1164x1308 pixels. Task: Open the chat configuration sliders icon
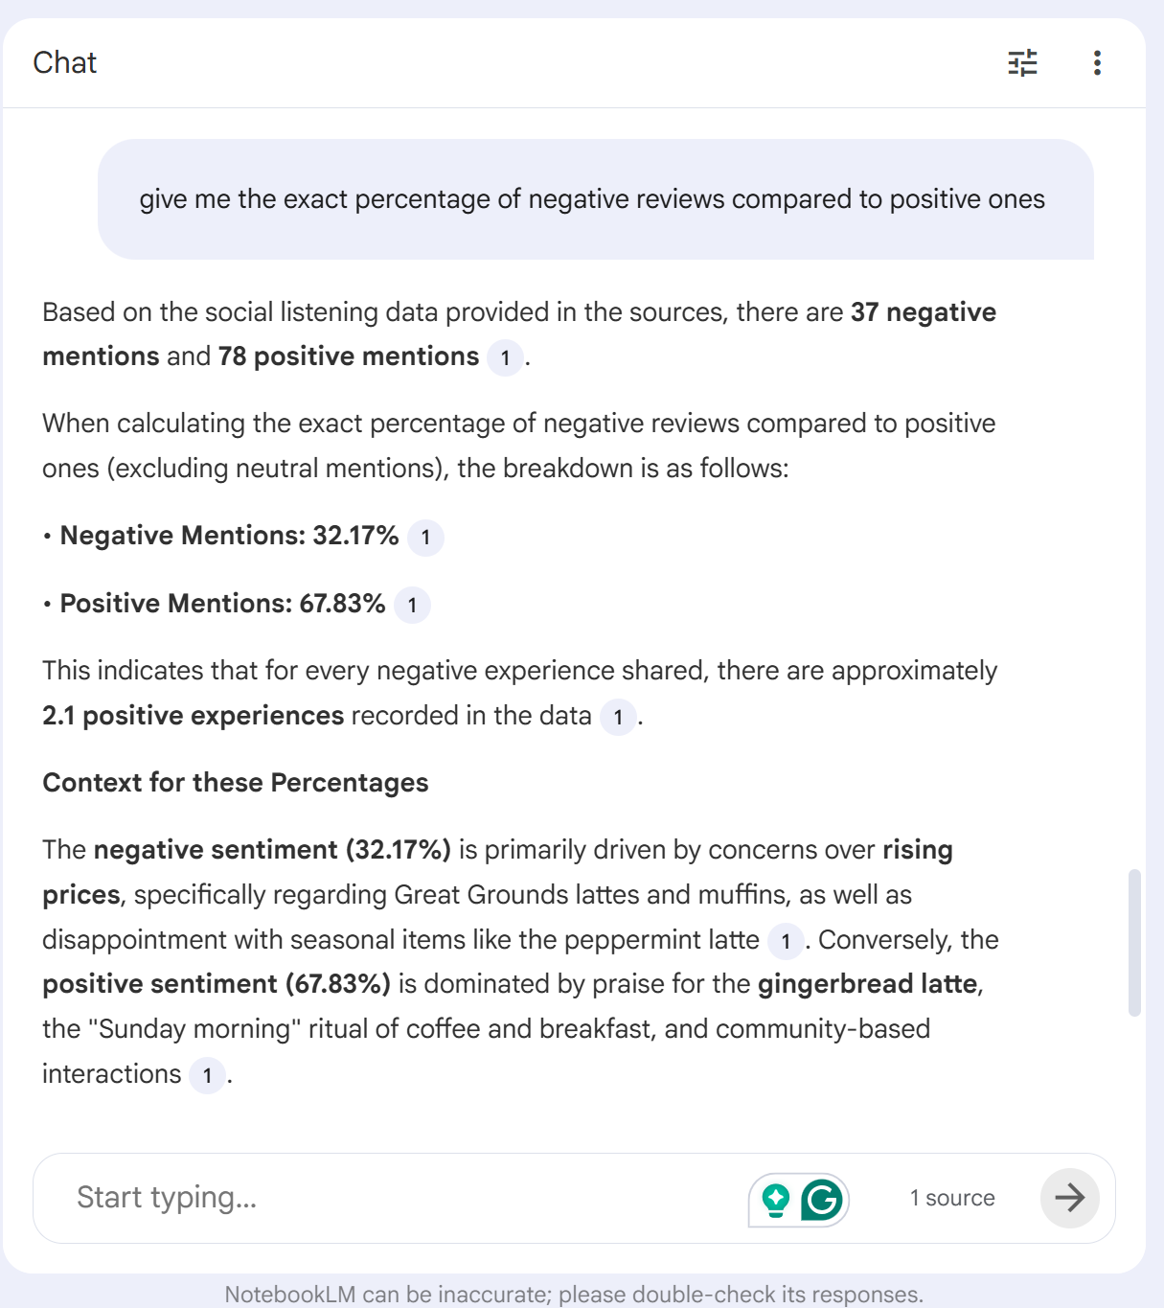pos(1022,63)
